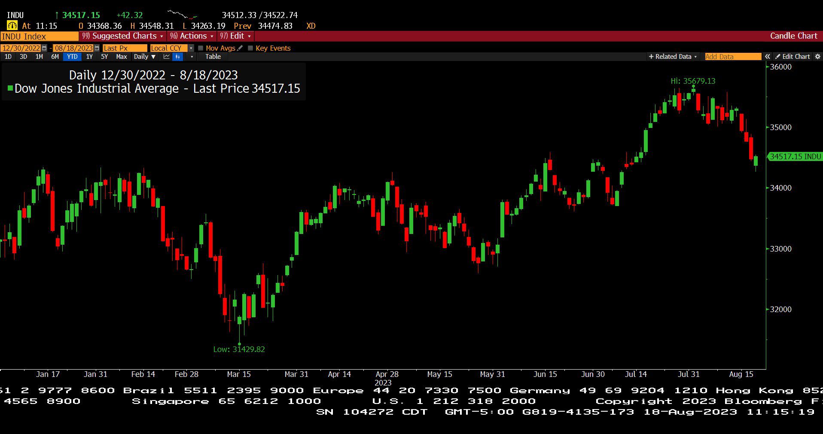Click Add Data input field

coord(733,57)
